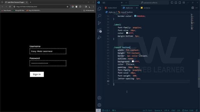Click the border-color swatch #0db8de
The width and height of the screenshot is (200, 112).
coord(135,16)
